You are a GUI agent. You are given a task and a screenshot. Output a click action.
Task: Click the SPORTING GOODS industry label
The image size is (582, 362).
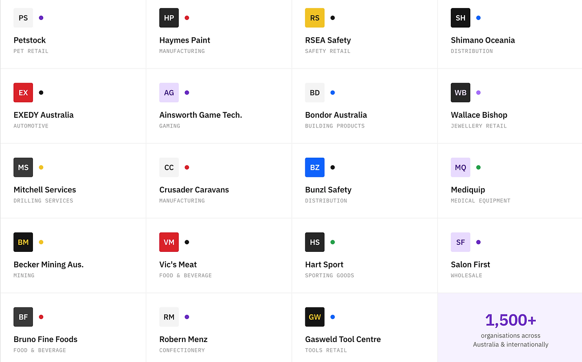click(330, 275)
